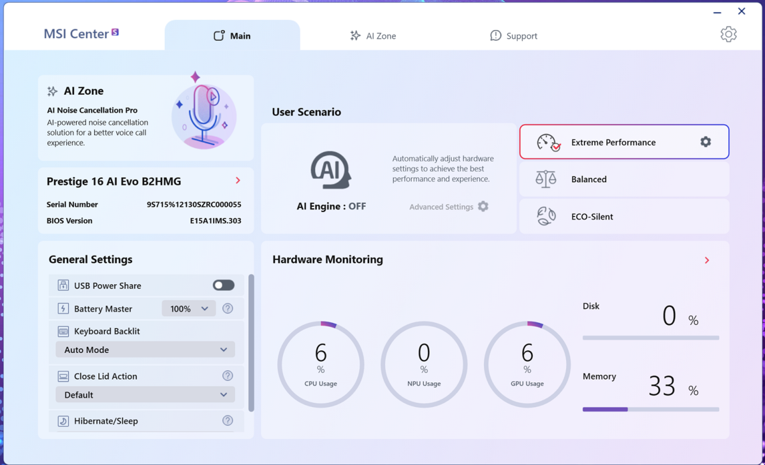
Task: Click the Disk 0 % value
Action: tap(680, 316)
